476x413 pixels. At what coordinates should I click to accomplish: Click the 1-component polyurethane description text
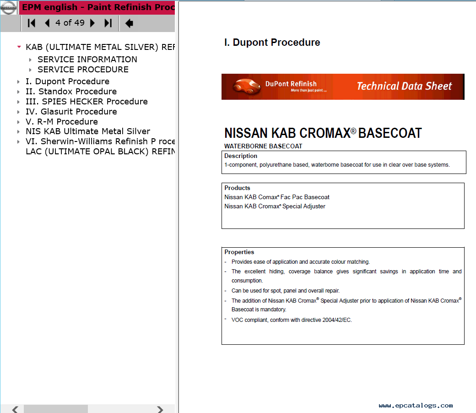337,165
